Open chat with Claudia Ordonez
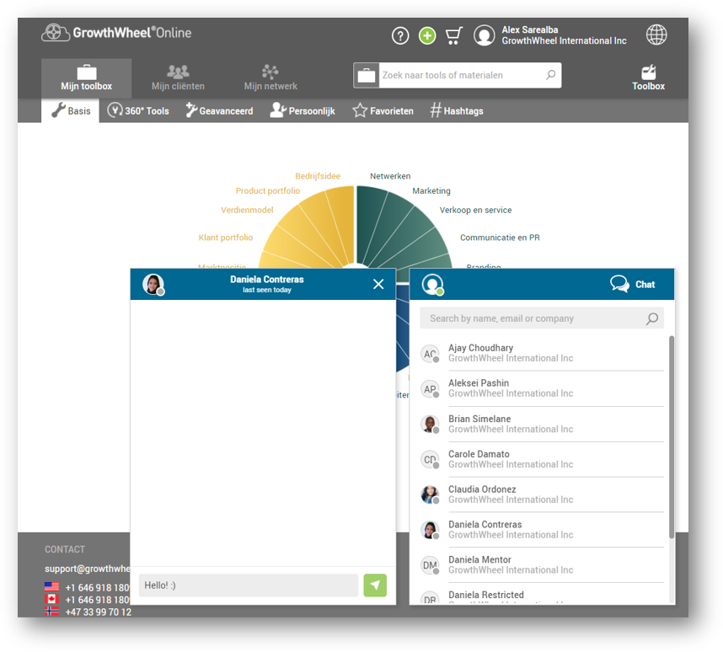Viewport: 723px width, 652px height. (543, 494)
